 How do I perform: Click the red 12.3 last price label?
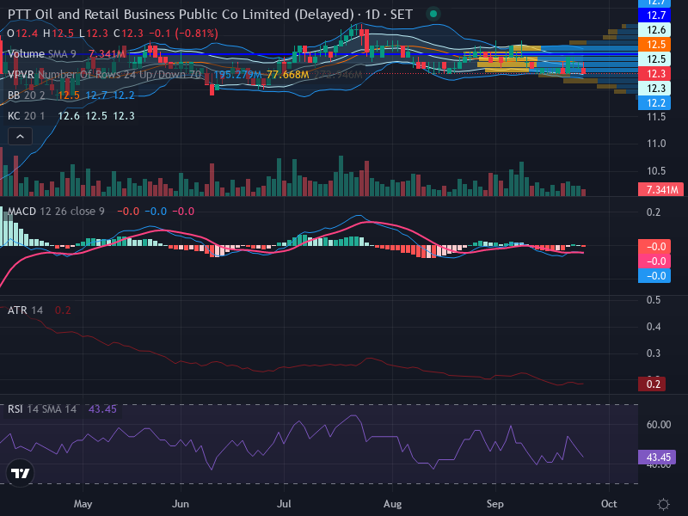(x=654, y=74)
